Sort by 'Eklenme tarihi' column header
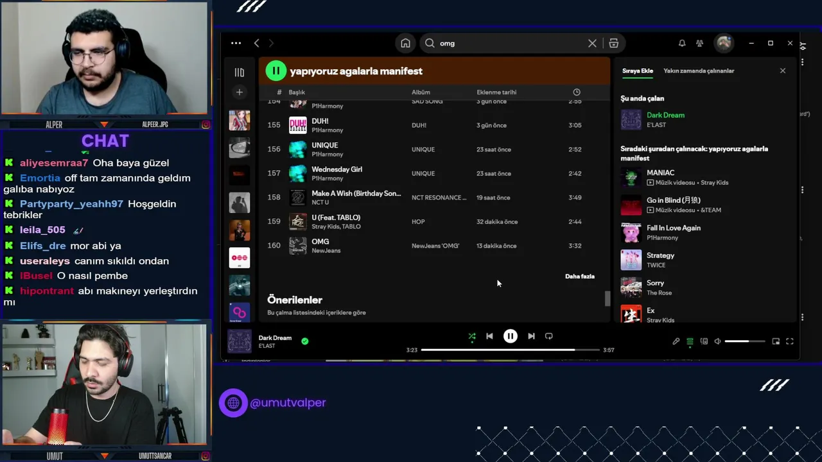822x462 pixels. tap(496, 92)
